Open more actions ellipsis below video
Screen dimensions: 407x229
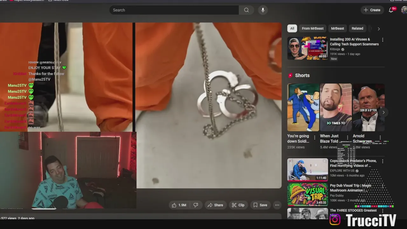coord(277,205)
